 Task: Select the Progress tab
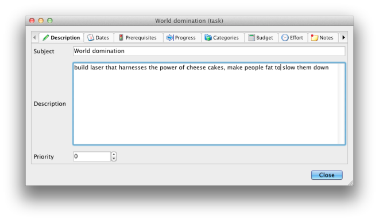tap(182, 38)
